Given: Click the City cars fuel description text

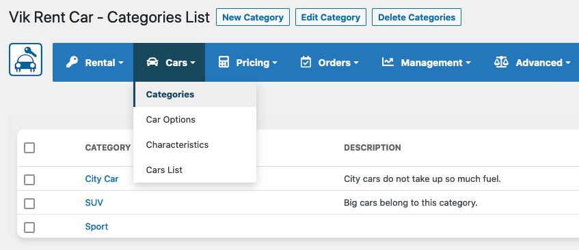Looking at the screenshot, I should click(x=422, y=179).
